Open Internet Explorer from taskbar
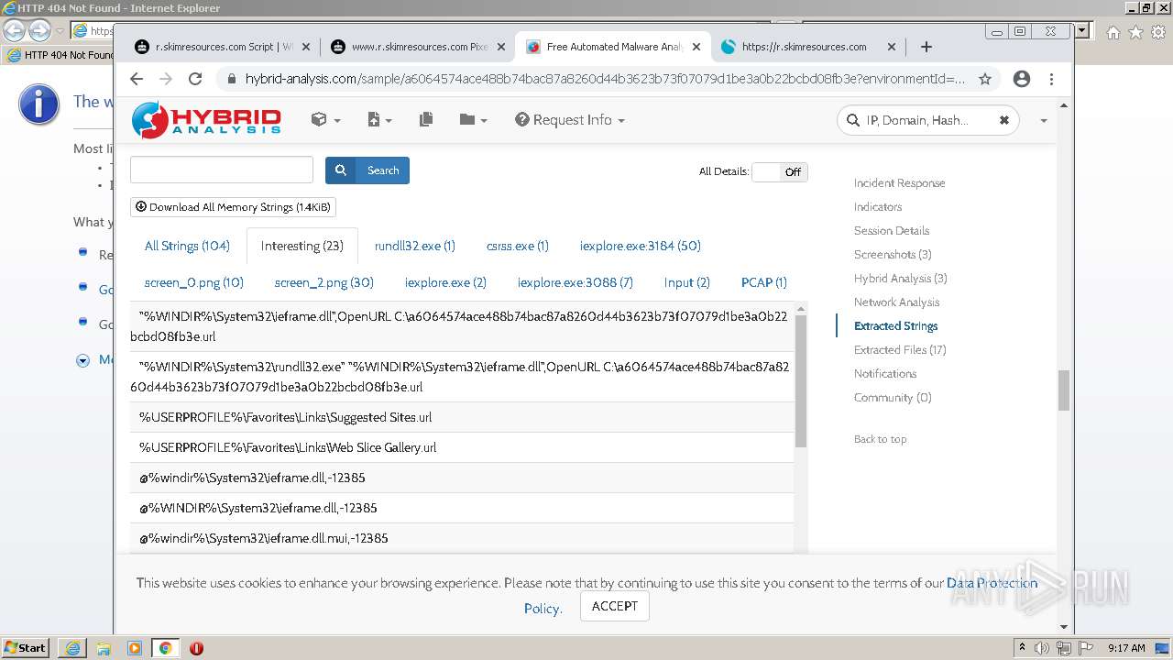Image resolution: width=1173 pixels, height=660 pixels. click(x=72, y=648)
